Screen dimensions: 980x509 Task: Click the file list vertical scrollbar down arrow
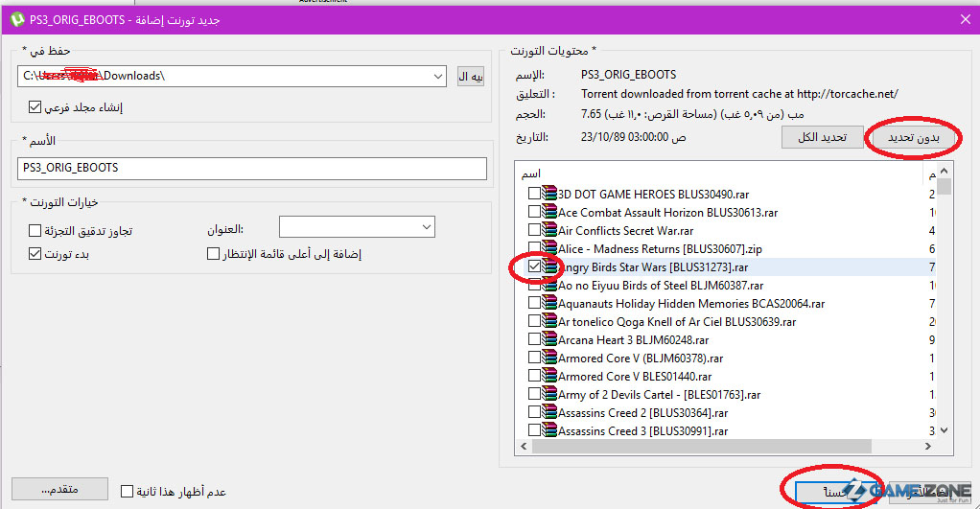click(x=944, y=430)
